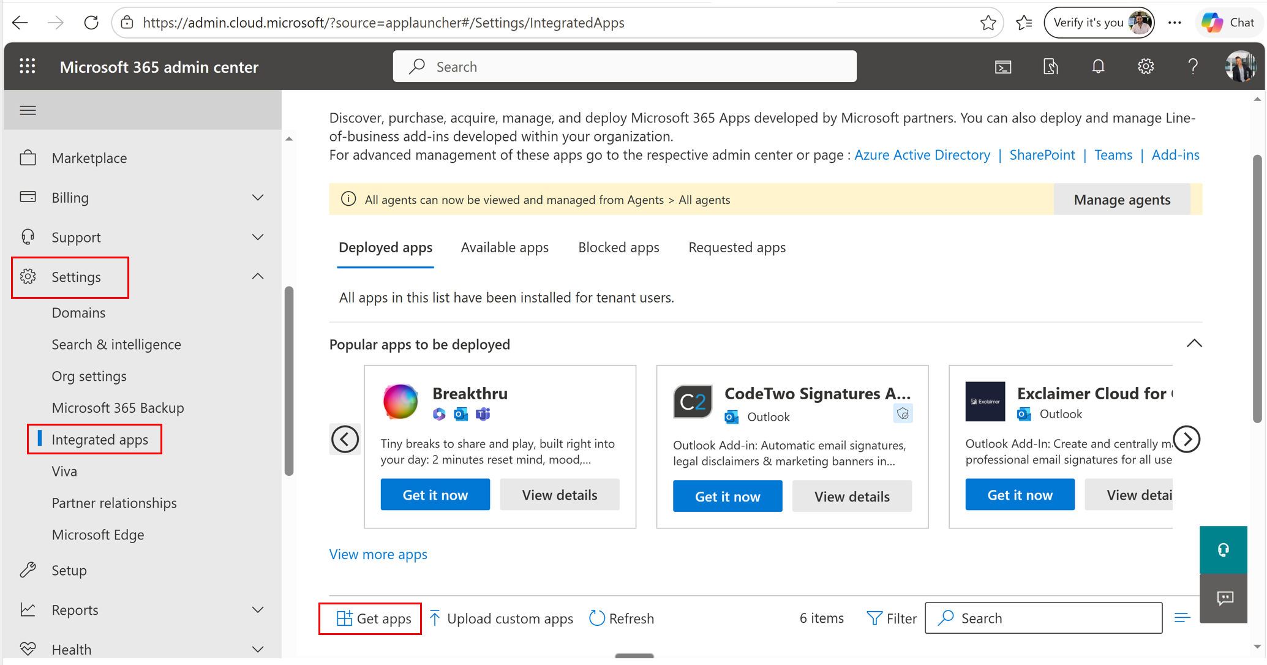The height and width of the screenshot is (665, 1267).
Task: Click next arrow in popular apps carousel
Action: click(1187, 439)
